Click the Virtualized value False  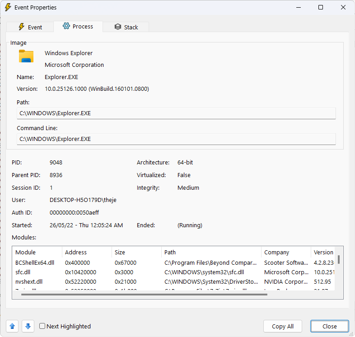[x=184, y=175]
